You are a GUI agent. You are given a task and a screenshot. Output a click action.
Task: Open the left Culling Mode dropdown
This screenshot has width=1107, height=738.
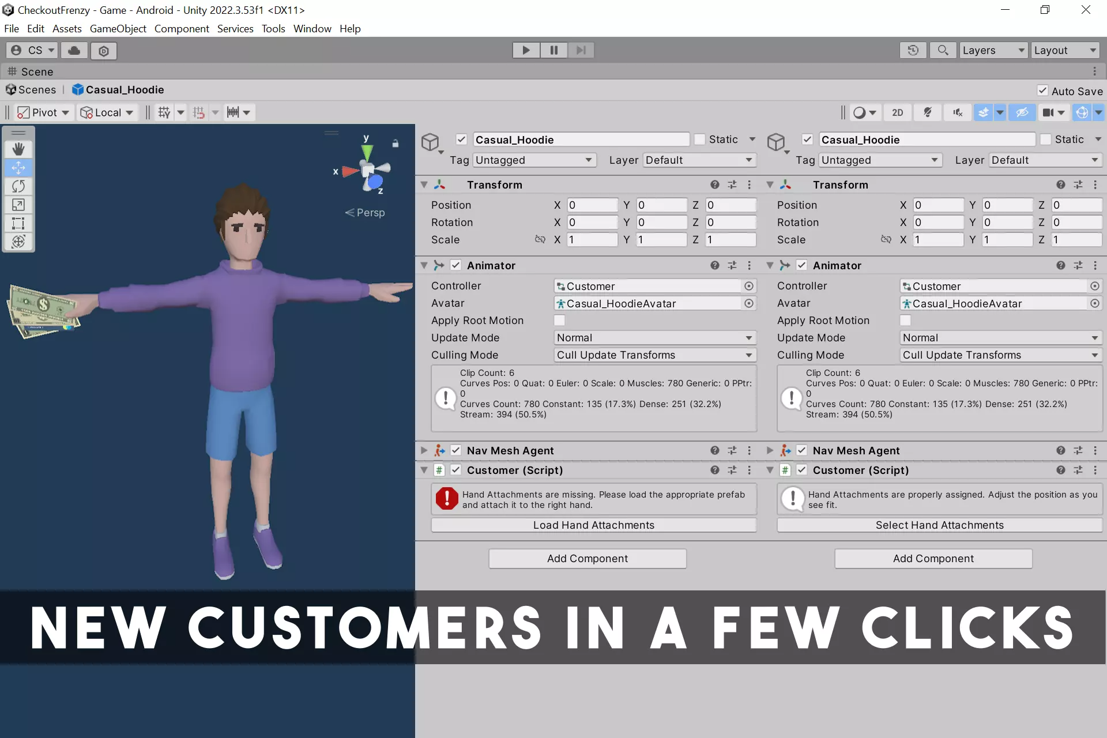tap(654, 355)
